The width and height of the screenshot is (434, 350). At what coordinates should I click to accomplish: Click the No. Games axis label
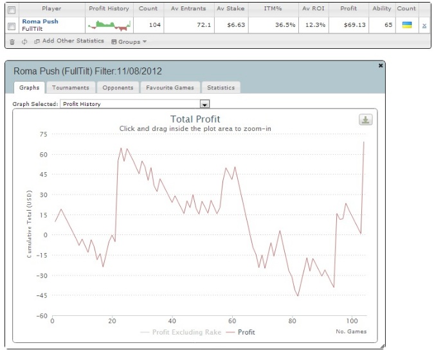[x=351, y=331]
